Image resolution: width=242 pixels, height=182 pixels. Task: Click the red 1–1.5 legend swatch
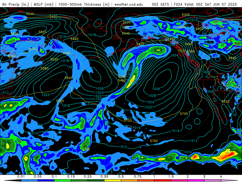pyautogui.click(x=163, y=180)
